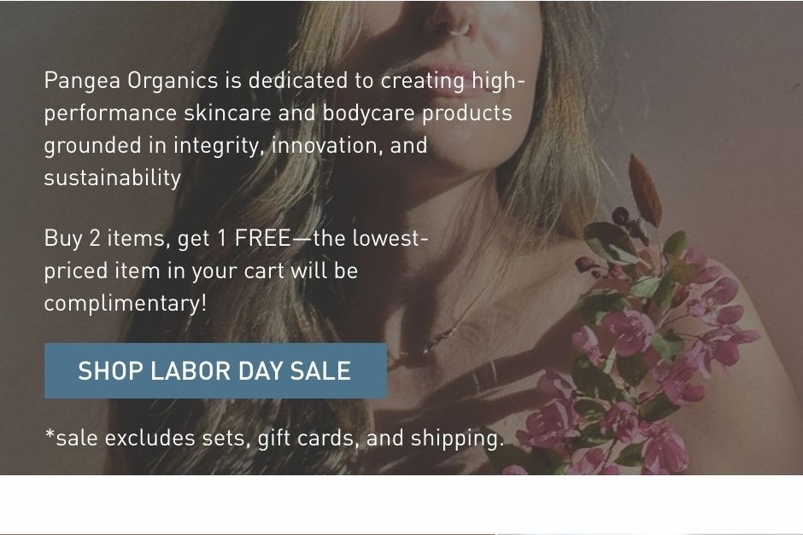Click the word "performance" in the description
The image size is (803, 535).
[x=110, y=113]
